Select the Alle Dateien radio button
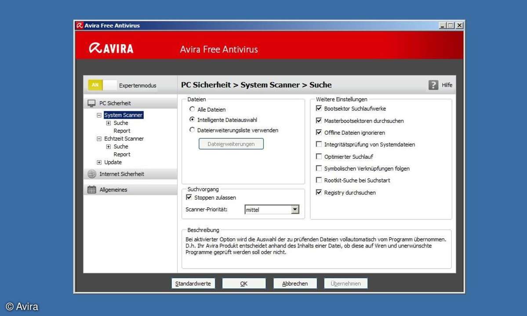This screenshot has width=527, height=316. (192, 109)
